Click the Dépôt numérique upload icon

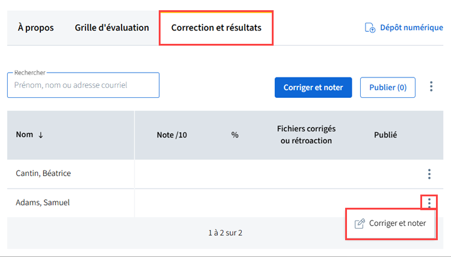pyautogui.click(x=370, y=28)
